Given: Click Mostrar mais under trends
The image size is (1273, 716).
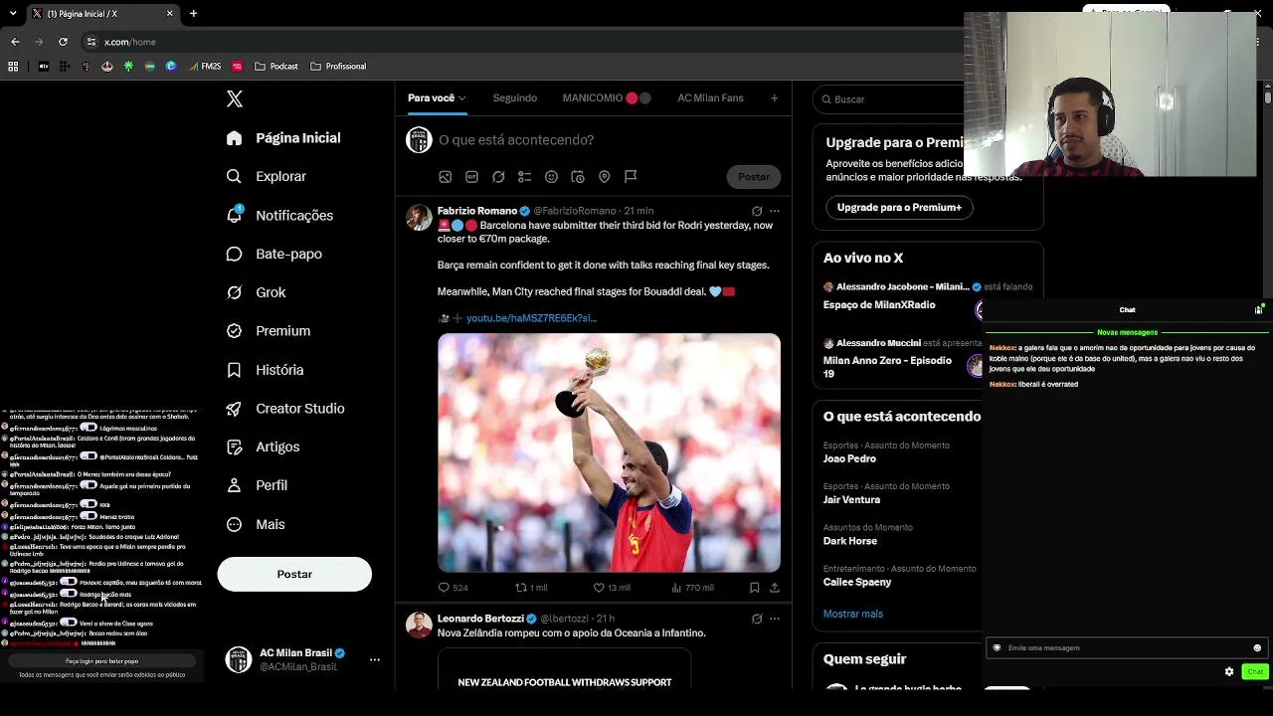Looking at the screenshot, I should point(853,614).
